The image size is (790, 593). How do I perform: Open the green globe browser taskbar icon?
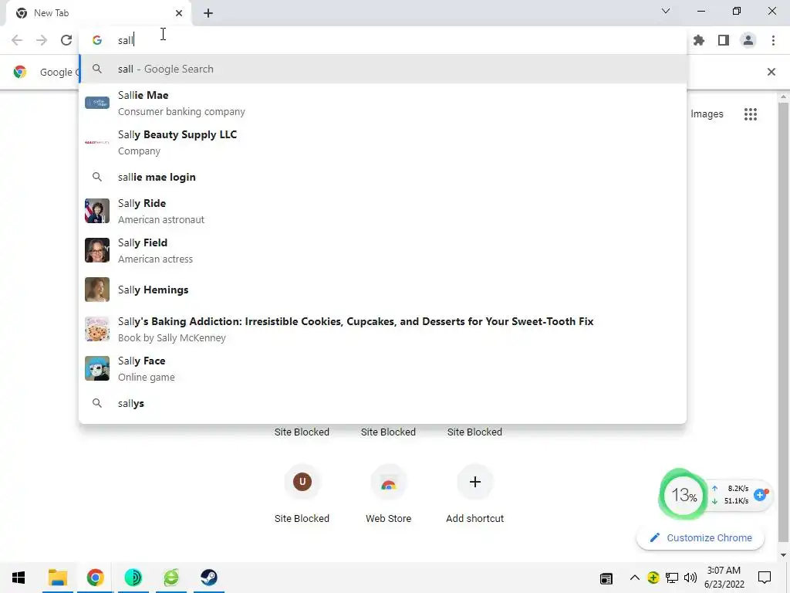171,578
